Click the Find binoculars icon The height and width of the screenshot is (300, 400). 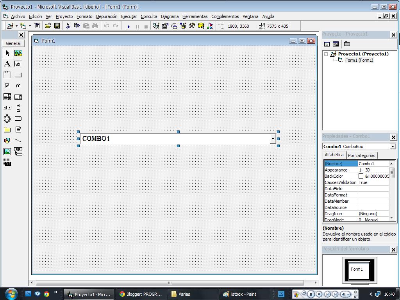tap(95, 26)
